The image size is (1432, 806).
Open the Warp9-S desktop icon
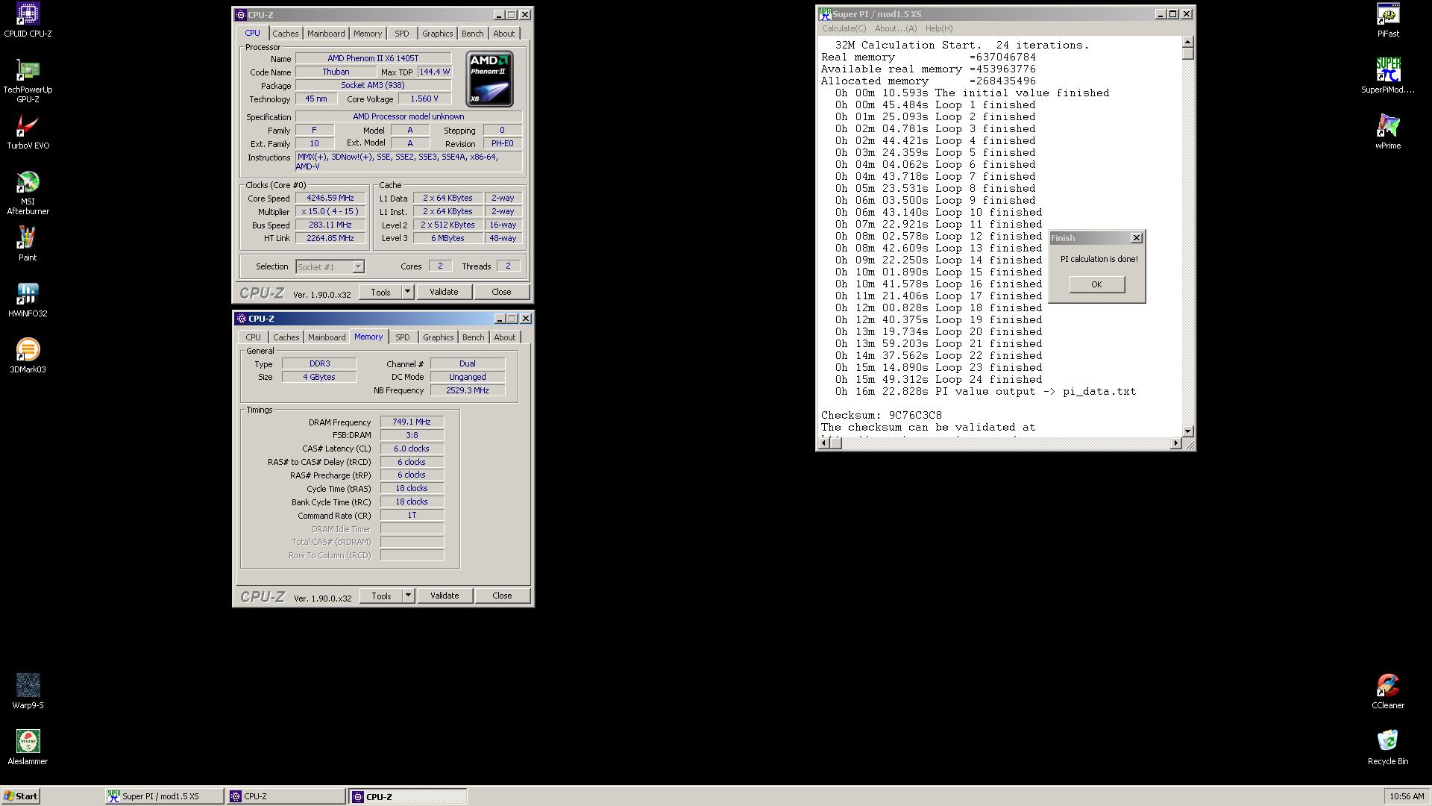28,692
